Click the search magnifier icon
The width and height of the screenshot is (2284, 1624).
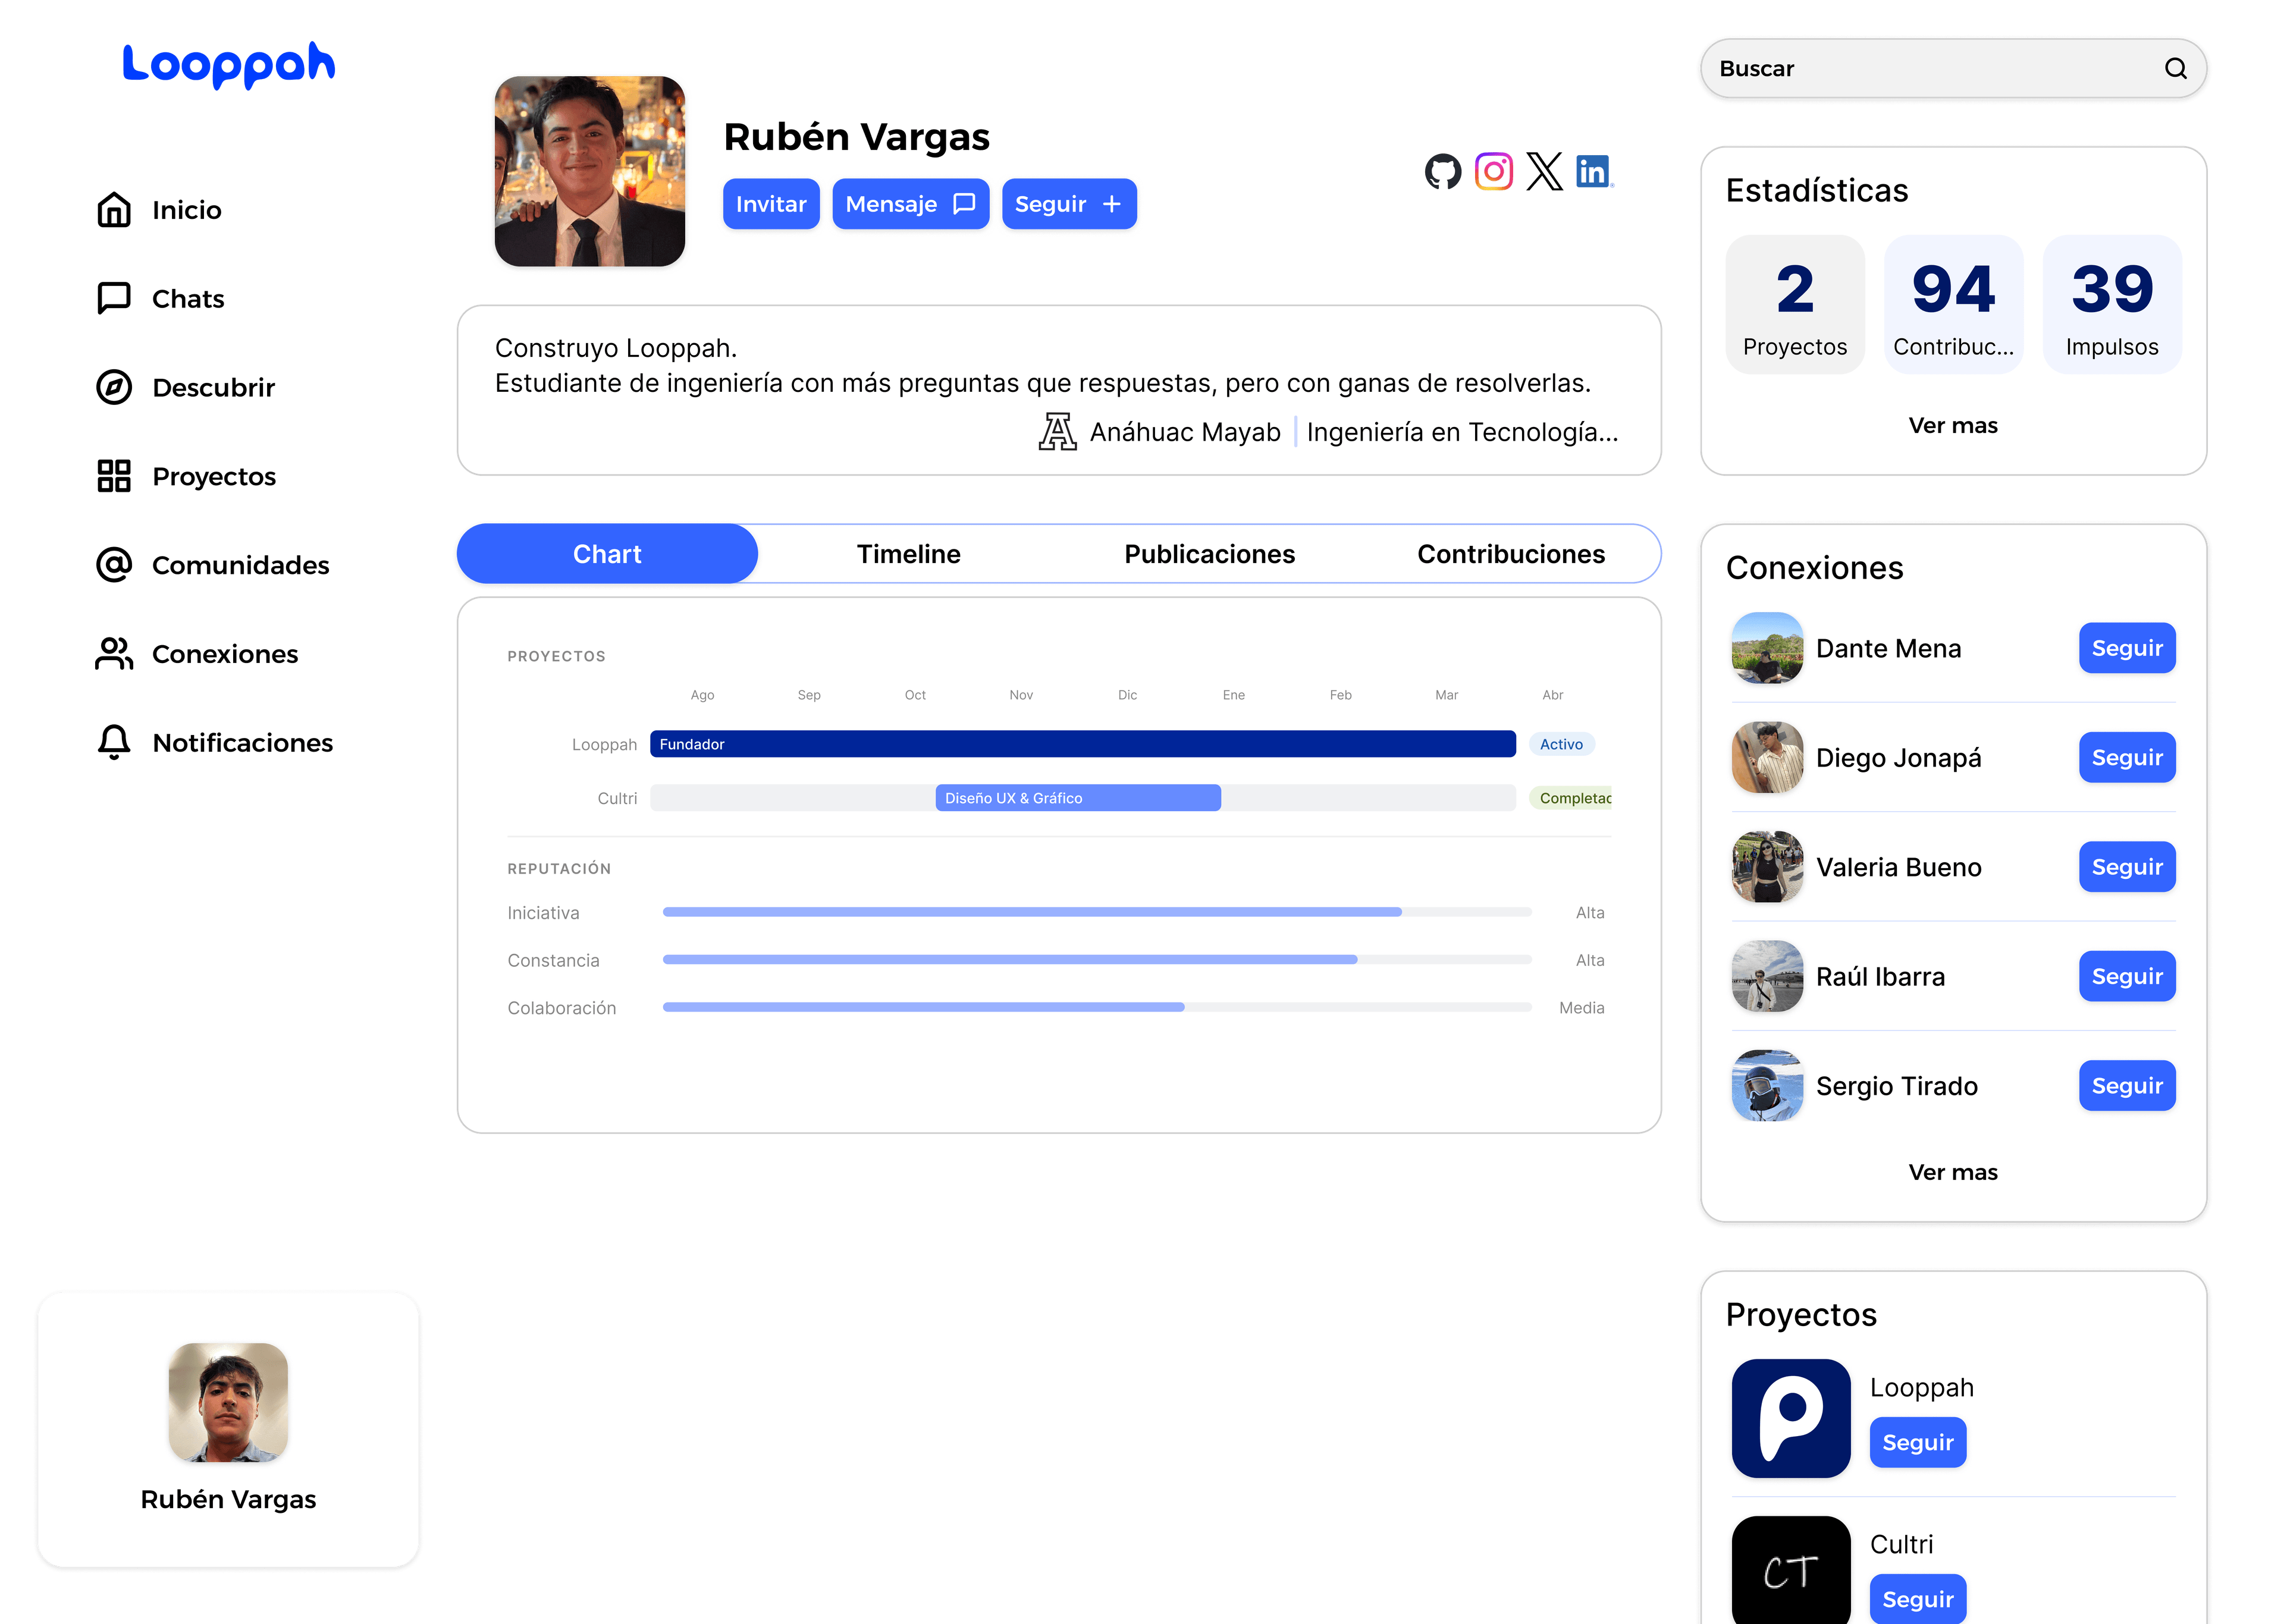(x=2175, y=69)
